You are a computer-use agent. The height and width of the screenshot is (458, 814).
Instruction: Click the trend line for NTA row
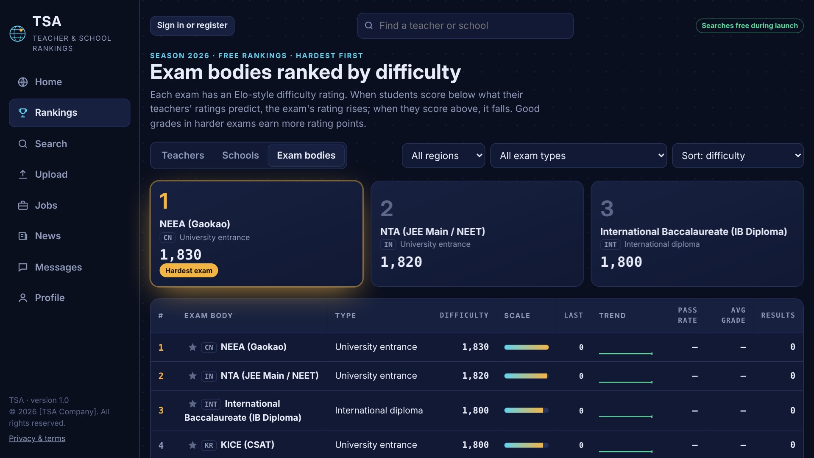(x=625, y=382)
